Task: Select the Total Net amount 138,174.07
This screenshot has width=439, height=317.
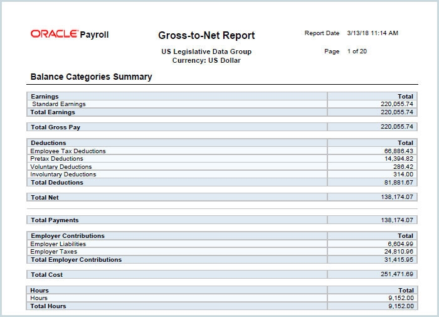Action: (396, 197)
